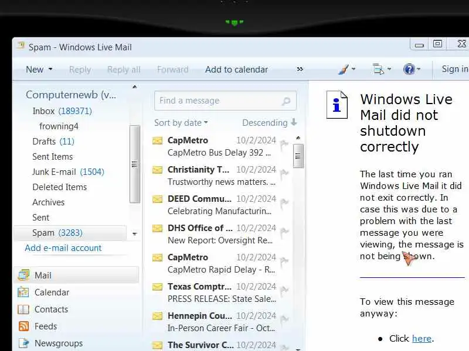Viewport: 469px width, 351px height.
Task: Open DHS Office of New Report message
Action: click(222, 235)
